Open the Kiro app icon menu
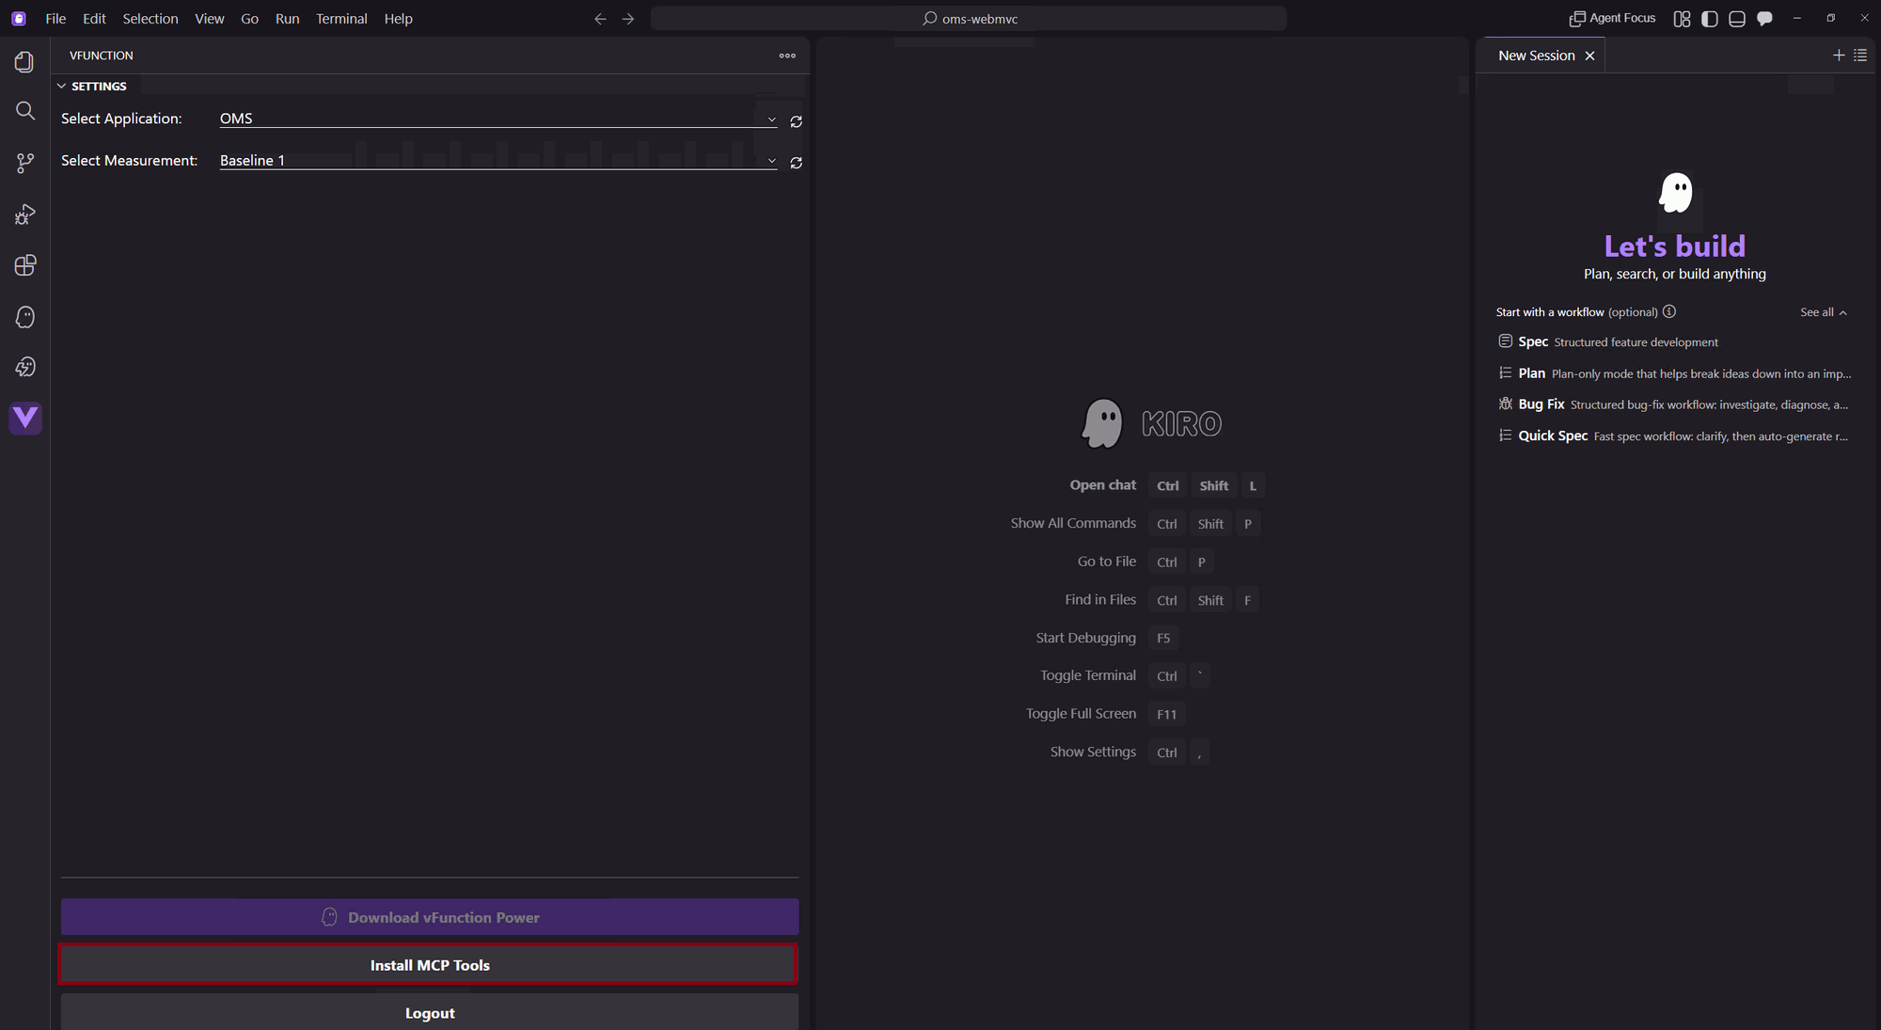This screenshot has height=1030, width=1881. (x=19, y=19)
